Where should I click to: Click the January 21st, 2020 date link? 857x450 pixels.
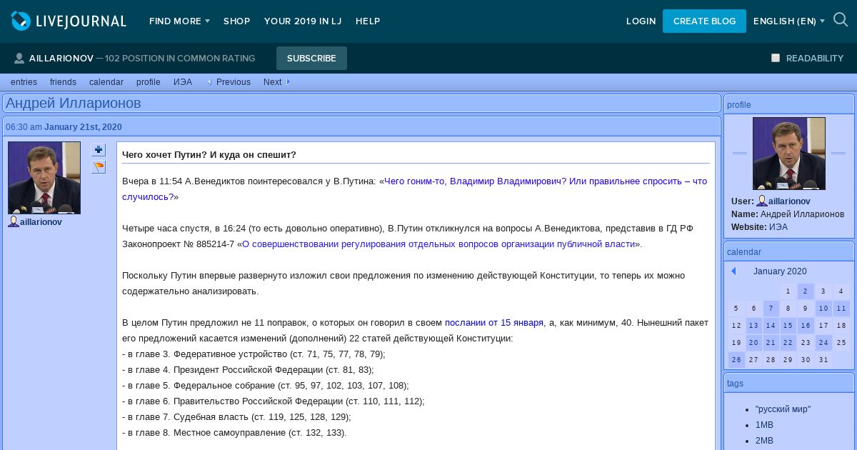83,127
